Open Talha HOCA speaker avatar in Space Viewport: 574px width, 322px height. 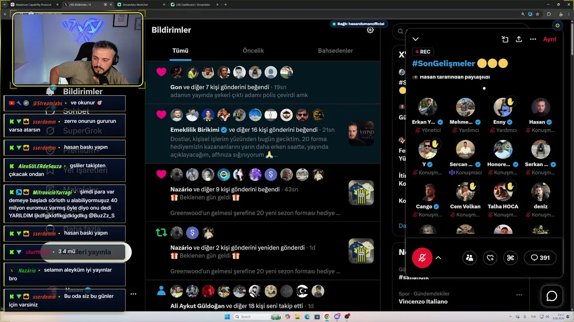[503, 192]
